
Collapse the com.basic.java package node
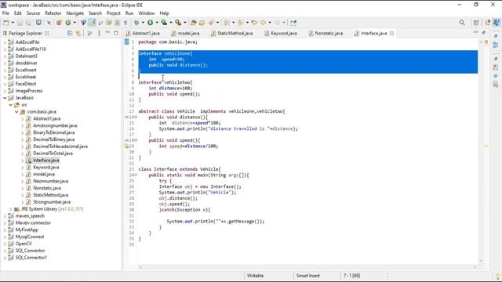pyautogui.click(x=16, y=112)
